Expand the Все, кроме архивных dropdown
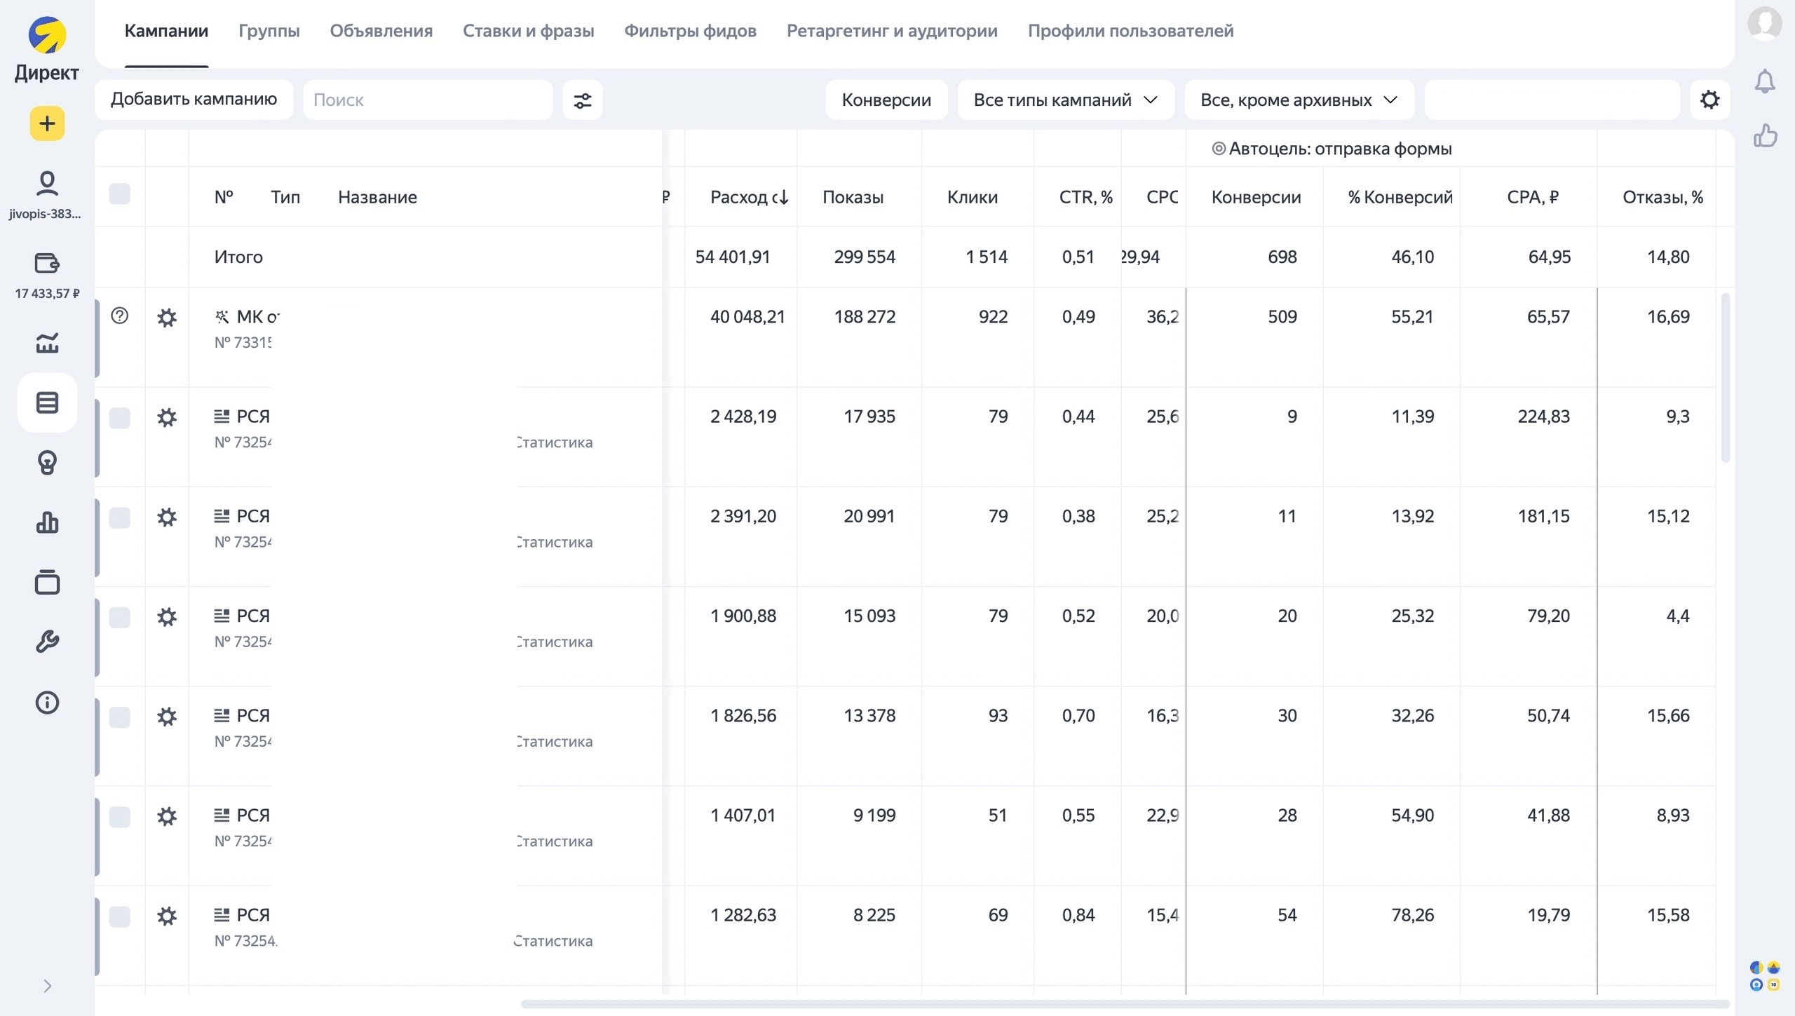 (x=1299, y=100)
